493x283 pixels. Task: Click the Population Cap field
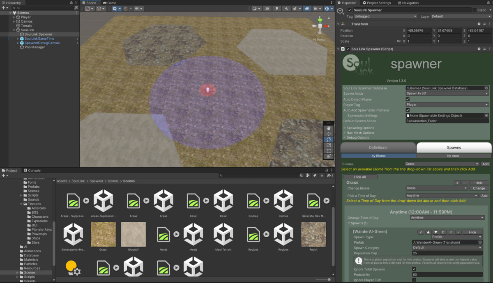coord(447,253)
